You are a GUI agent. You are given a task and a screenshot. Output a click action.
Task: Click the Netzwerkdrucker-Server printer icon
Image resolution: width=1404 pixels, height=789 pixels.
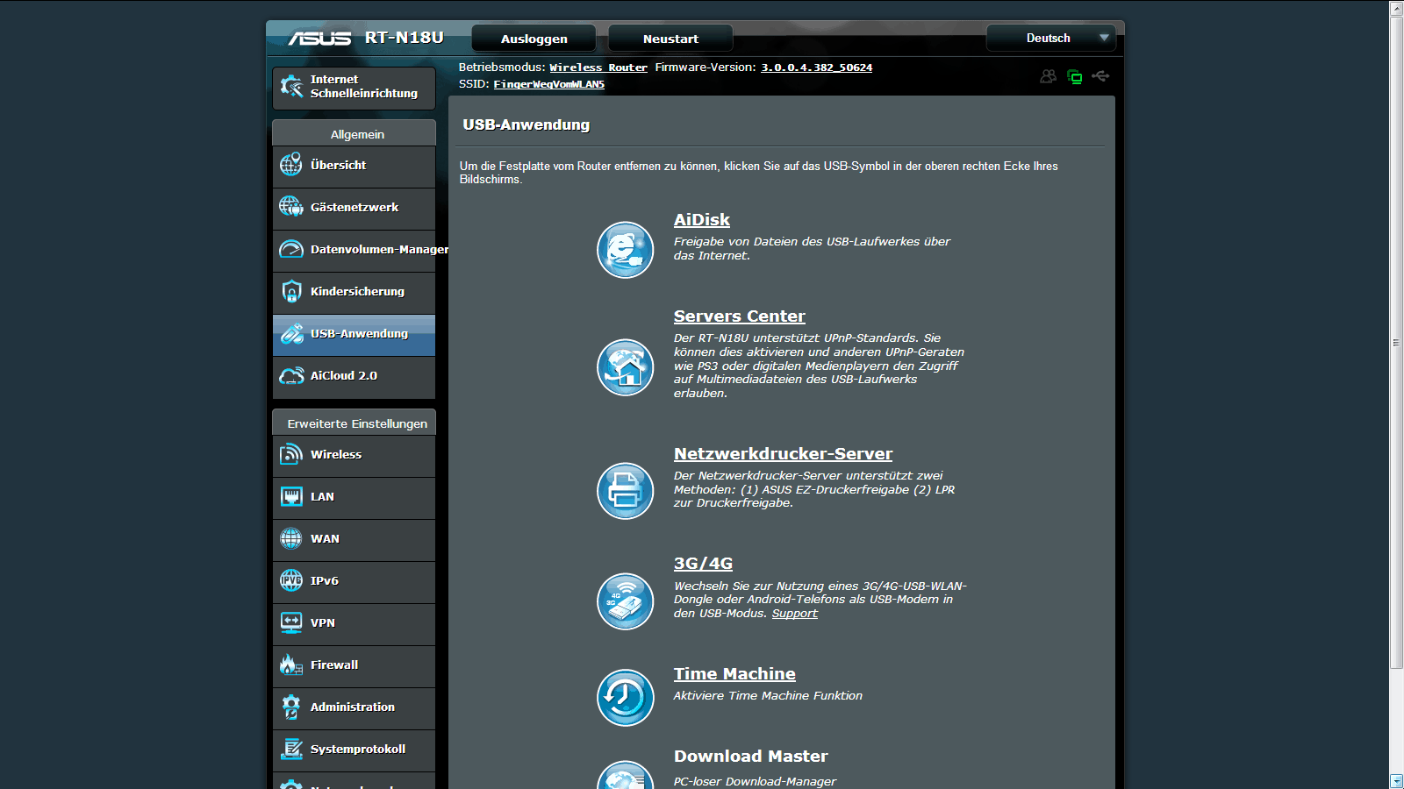[x=625, y=491]
